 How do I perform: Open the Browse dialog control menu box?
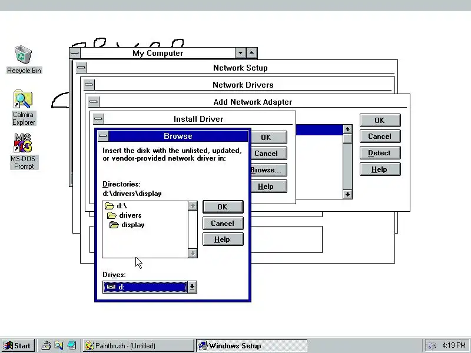102,136
